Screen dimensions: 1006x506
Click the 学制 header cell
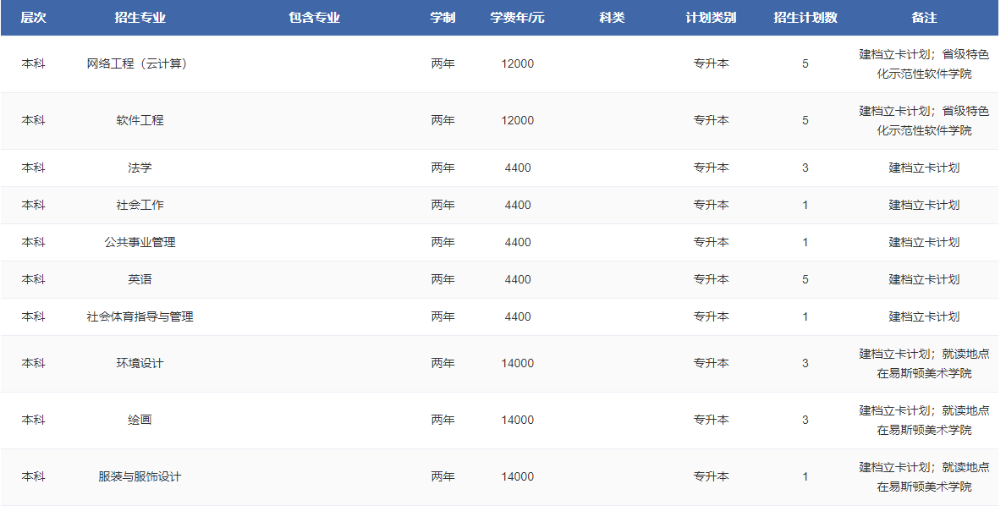(443, 18)
